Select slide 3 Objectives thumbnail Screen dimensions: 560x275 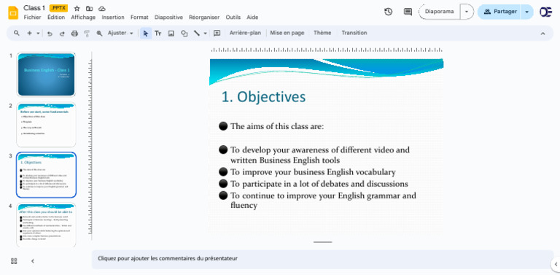pyautogui.click(x=46, y=175)
